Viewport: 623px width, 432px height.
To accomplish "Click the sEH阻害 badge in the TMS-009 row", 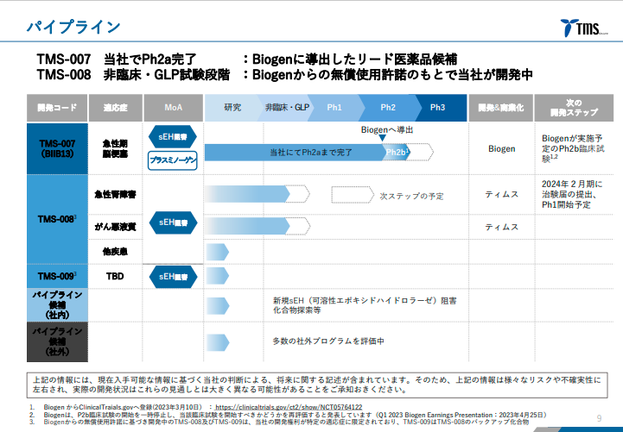I will 173,277.
